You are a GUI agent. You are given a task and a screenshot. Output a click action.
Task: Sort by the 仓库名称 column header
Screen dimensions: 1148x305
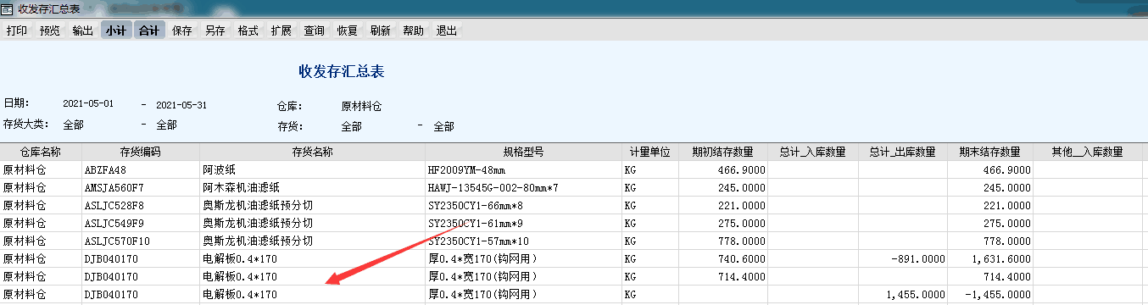pos(41,152)
